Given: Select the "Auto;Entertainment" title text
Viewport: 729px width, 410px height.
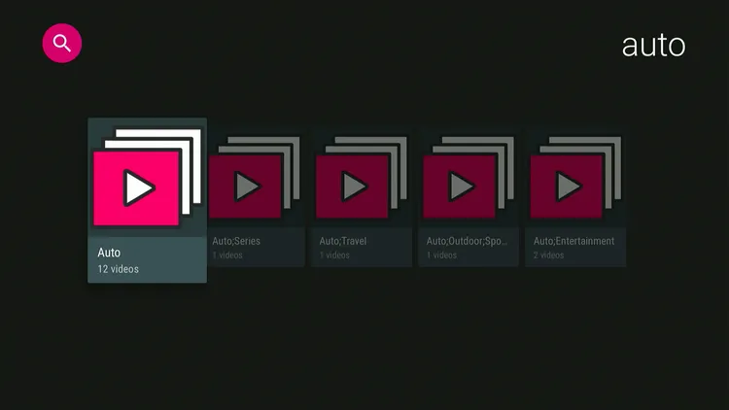Looking at the screenshot, I should point(573,241).
